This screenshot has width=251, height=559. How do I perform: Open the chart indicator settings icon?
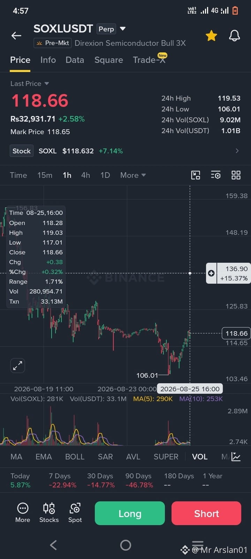216,175
